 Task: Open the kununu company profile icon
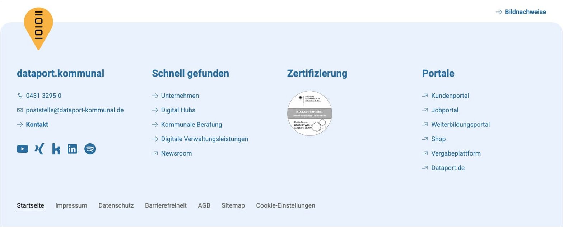56,149
